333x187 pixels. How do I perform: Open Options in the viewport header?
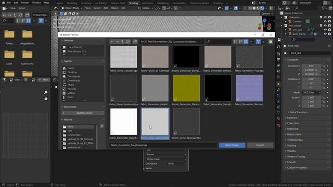267,14
